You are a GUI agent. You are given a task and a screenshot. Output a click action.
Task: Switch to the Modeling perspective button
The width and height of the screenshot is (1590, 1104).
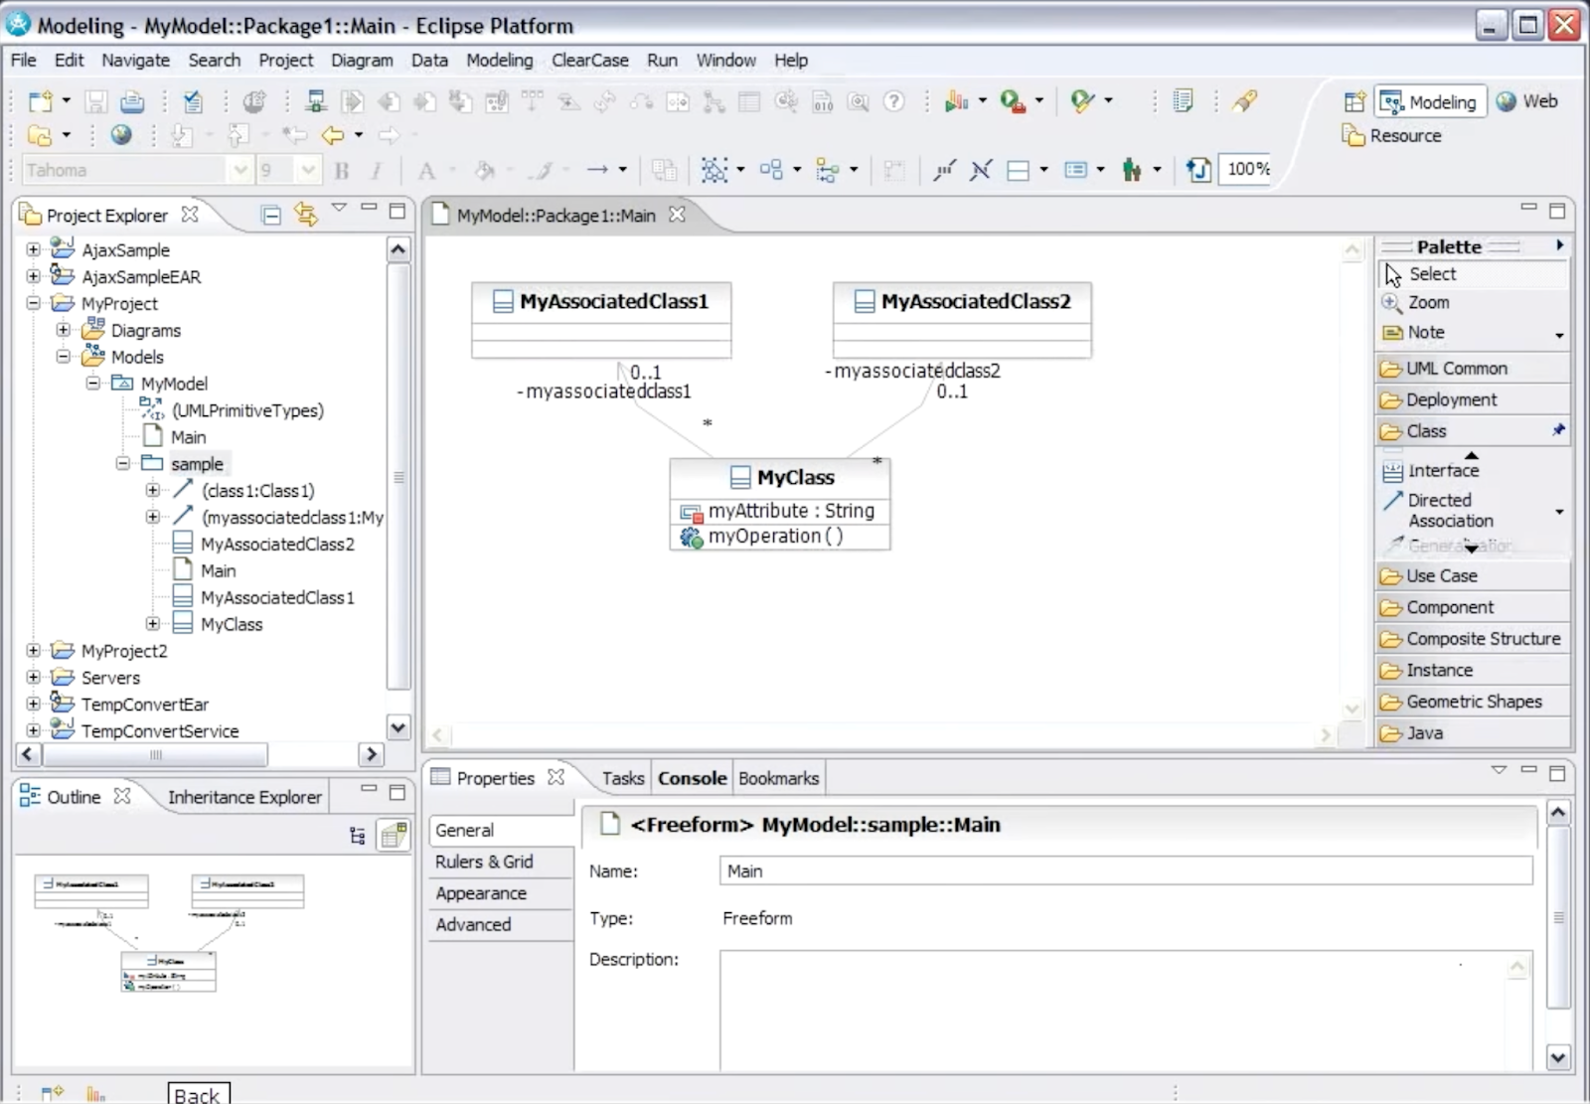click(1431, 102)
